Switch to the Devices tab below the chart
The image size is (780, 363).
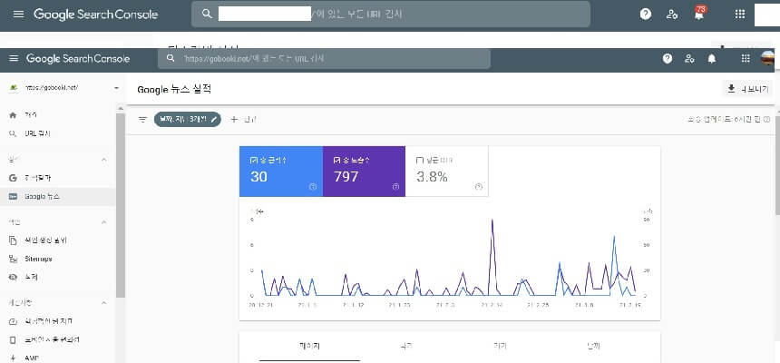coord(500,347)
